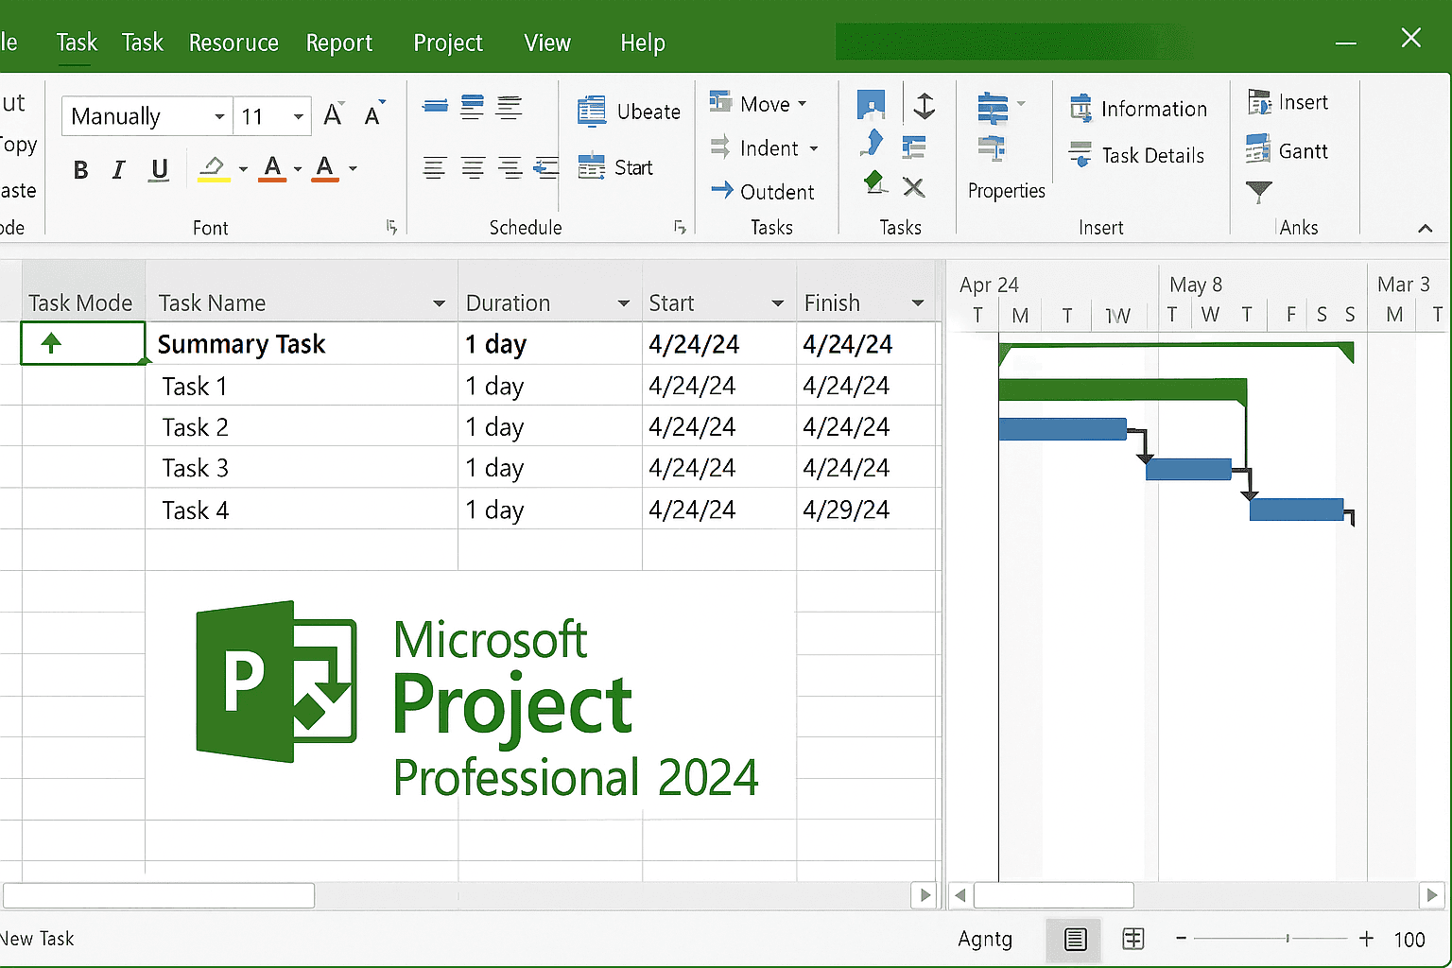This screenshot has width=1452, height=968.
Task: Collapse the ribbon with the chevron
Action: click(1426, 227)
